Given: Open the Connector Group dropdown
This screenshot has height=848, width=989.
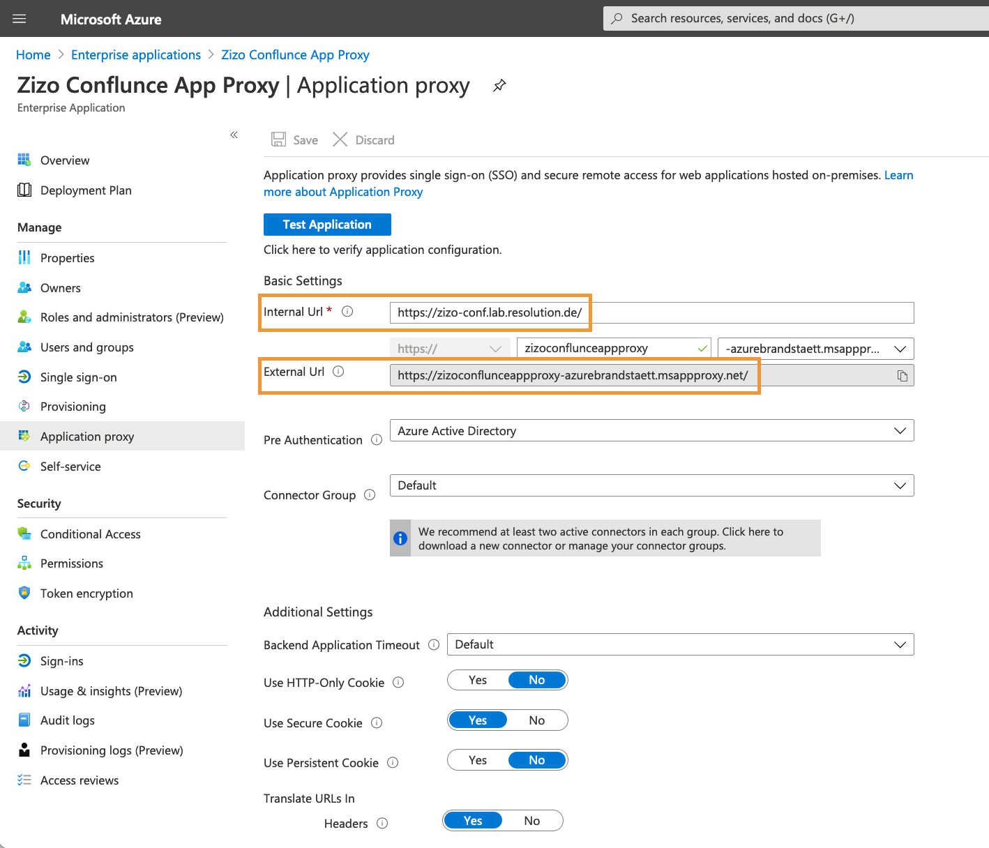Looking at the screenshot, I should point(651,485).
